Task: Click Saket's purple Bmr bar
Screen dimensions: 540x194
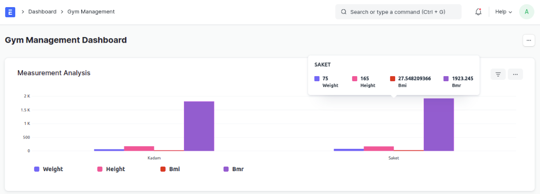Action: pyautogui.click(x=439, y=125)
